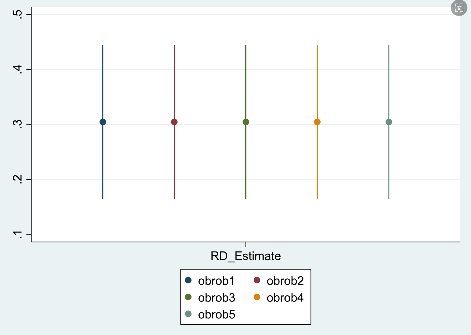Click the RD_Estimate x-axis label

pos(246,256)
